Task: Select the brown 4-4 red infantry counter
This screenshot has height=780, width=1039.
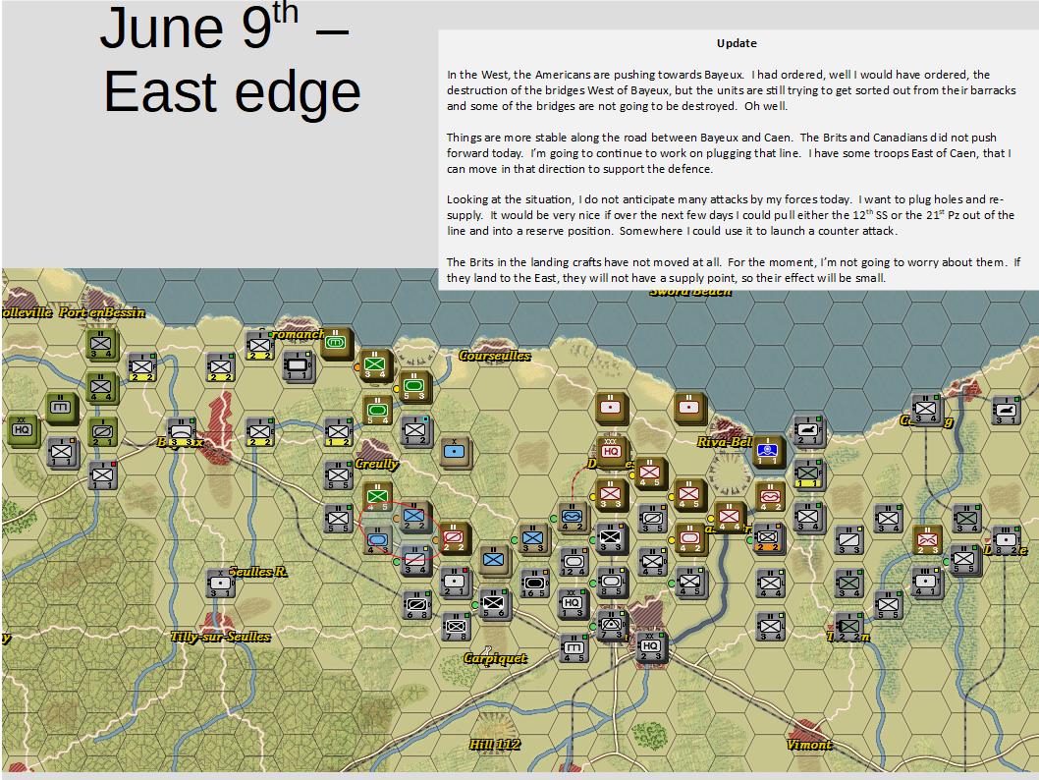Action: click(730, 518)
